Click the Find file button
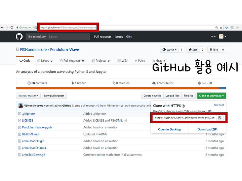Screen dimensions: 242x181 click(189, 96)
